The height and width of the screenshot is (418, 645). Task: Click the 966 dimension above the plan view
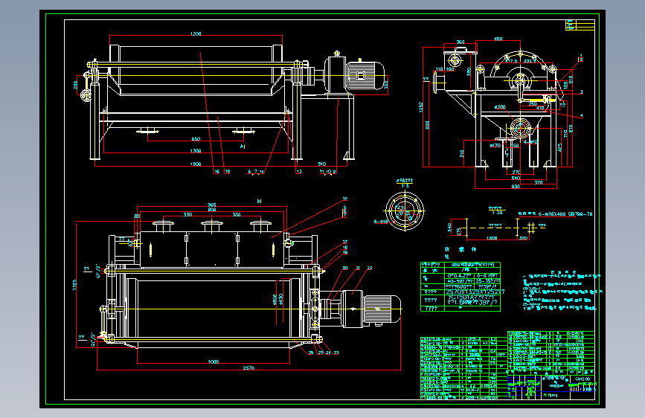tap(211, 205)
